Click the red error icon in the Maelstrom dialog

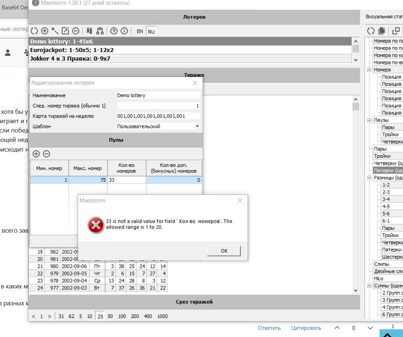click(96, 225)
